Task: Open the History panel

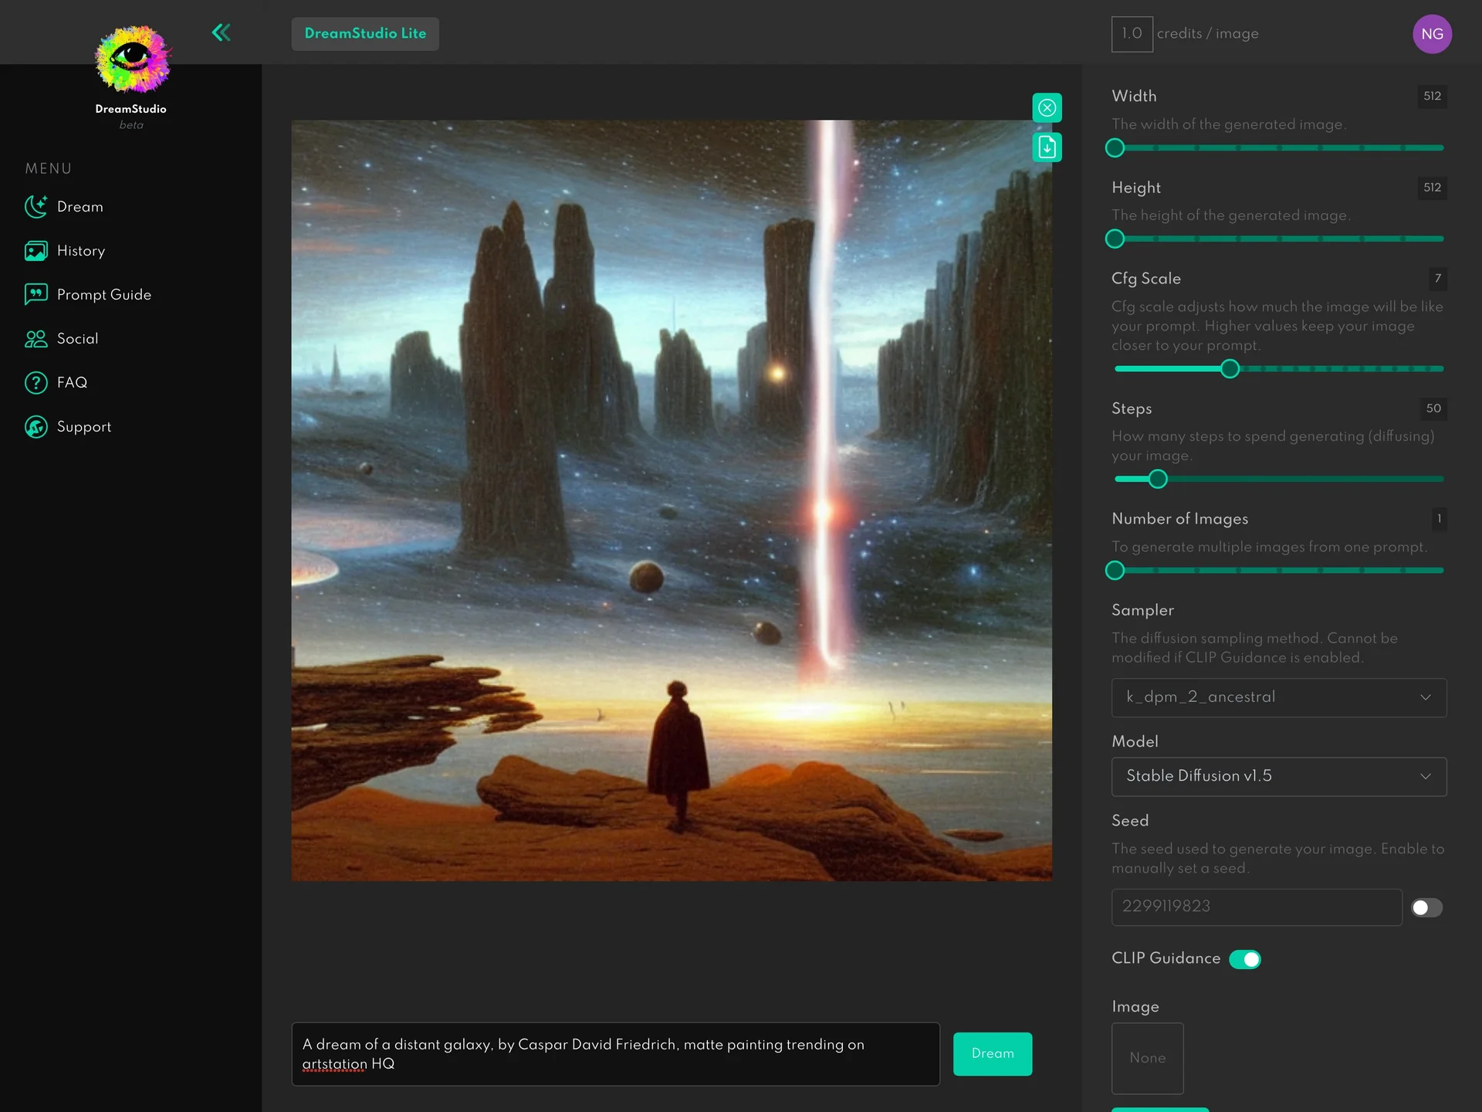Action: [82, 251]
